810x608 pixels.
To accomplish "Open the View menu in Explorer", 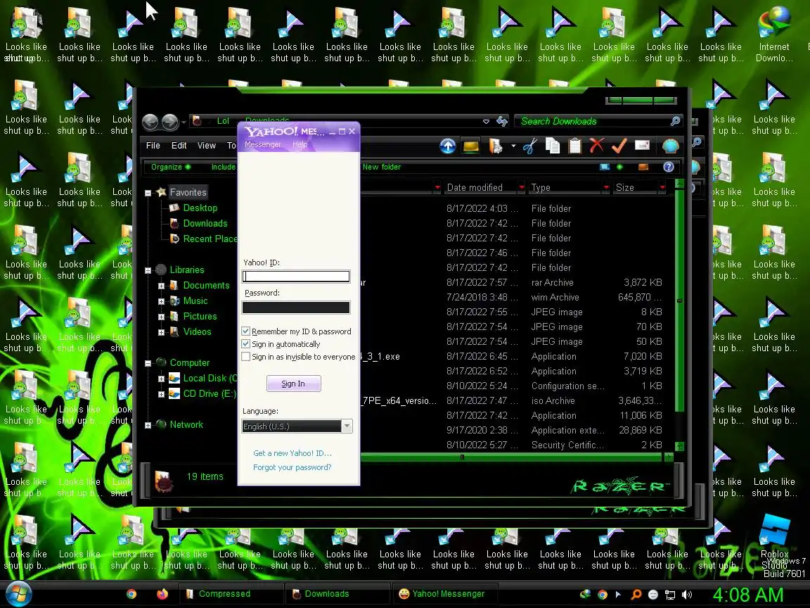I will [207, 146].
